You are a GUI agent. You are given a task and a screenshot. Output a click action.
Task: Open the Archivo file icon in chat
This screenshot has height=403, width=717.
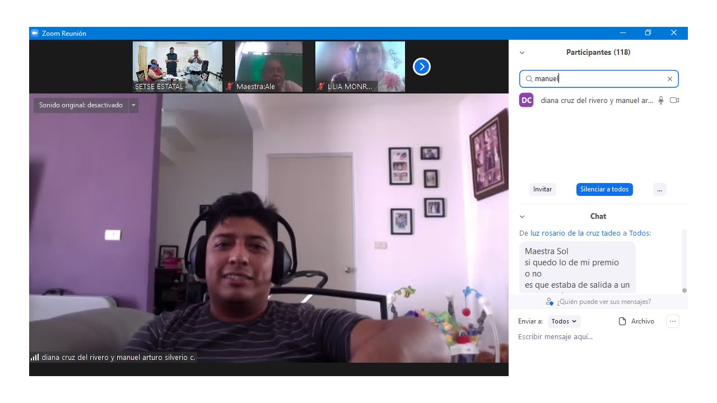click(x=622, y=321)
